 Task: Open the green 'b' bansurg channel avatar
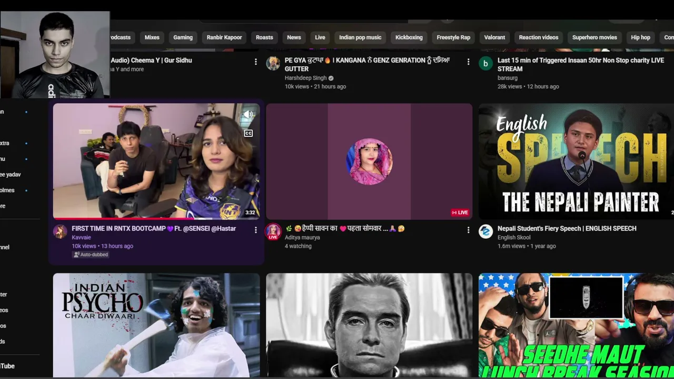click(485, 64)
